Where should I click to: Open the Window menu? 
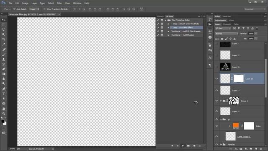[77, 3]
